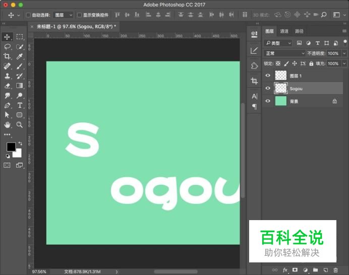Pick the Path Selection tool

pos(7,115)
